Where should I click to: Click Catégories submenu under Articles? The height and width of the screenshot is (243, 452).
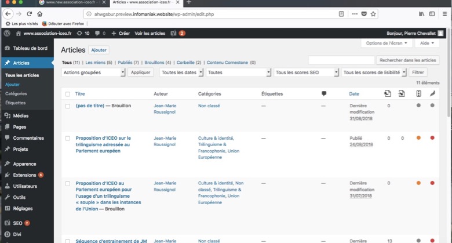[16, 93]
